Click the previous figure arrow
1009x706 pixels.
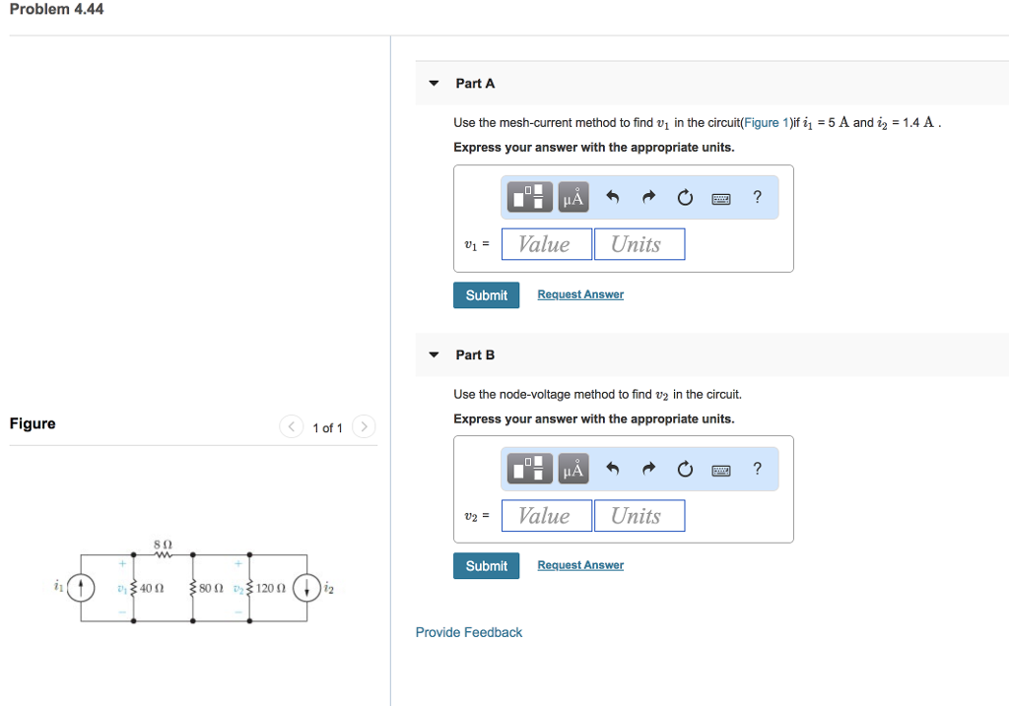291,427
